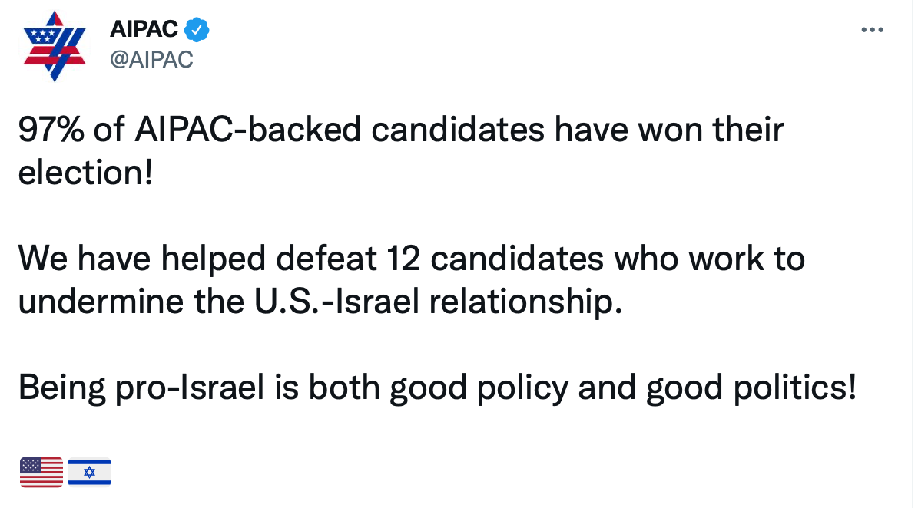Click the "97%" figure in tweet
The image size is (918, 508).
tap(51, 129)
